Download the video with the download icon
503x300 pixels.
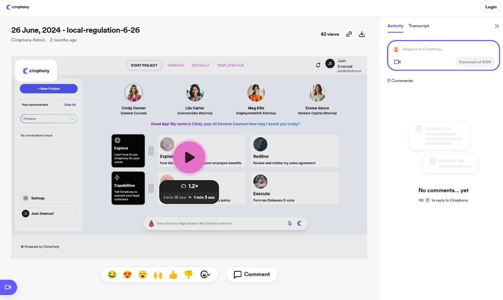click(363, 34)
